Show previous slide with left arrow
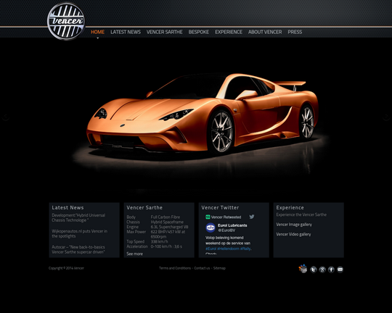Viewport: 392px width, 313px height. point(6,117)
